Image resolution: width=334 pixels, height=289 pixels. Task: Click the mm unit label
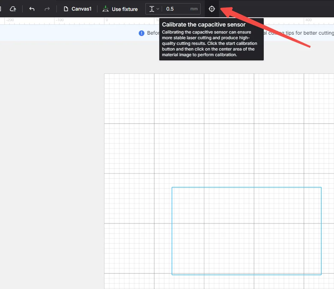pos(194,9)
